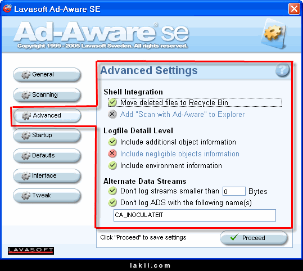This screenshot has width=303, height=271.
Task: Click the Add "Scan with Ad-Aware" to Explorer text
Action: point(182,115)
